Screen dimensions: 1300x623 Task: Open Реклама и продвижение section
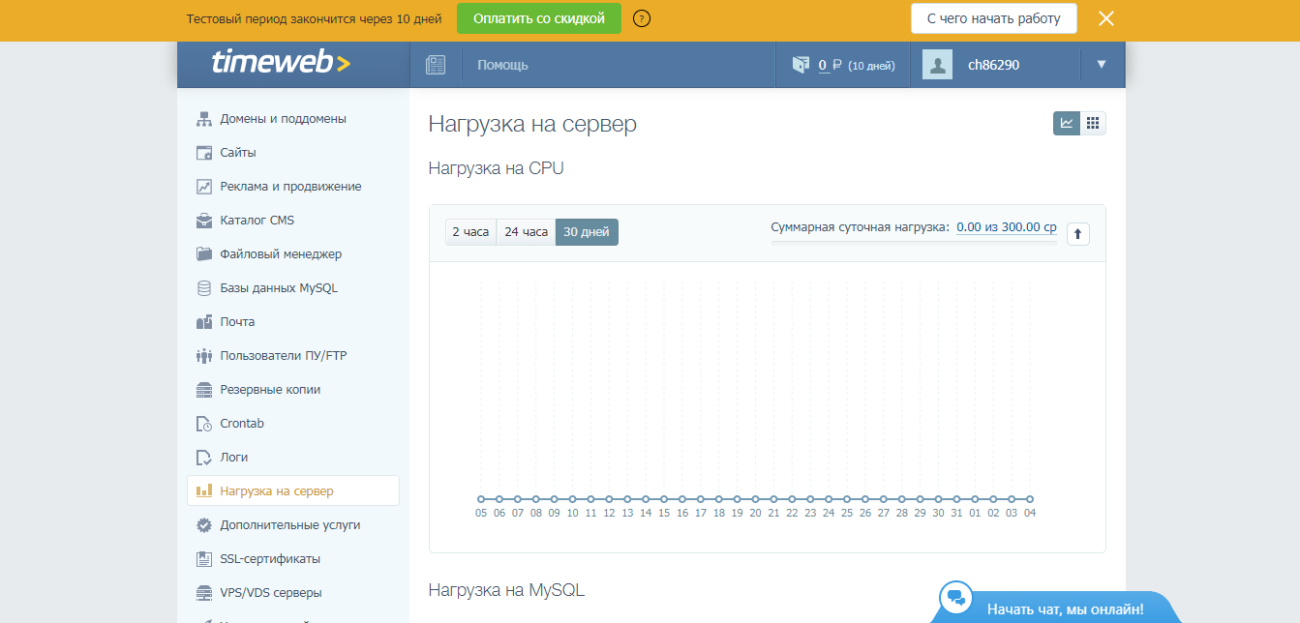tap(290, 187)
